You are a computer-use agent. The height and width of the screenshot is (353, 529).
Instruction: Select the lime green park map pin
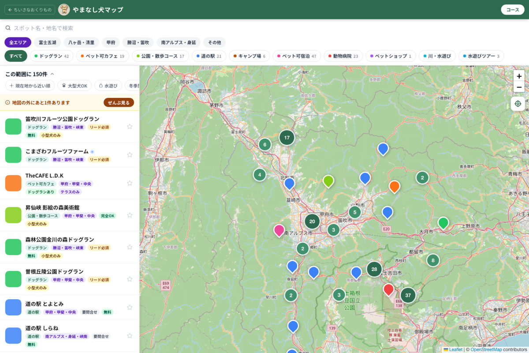tap(328, 181)
